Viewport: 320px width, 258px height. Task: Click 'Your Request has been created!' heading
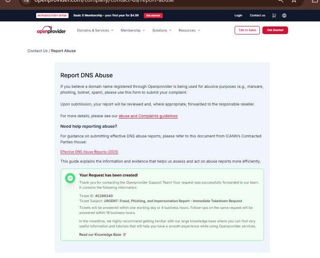[108, 175]
